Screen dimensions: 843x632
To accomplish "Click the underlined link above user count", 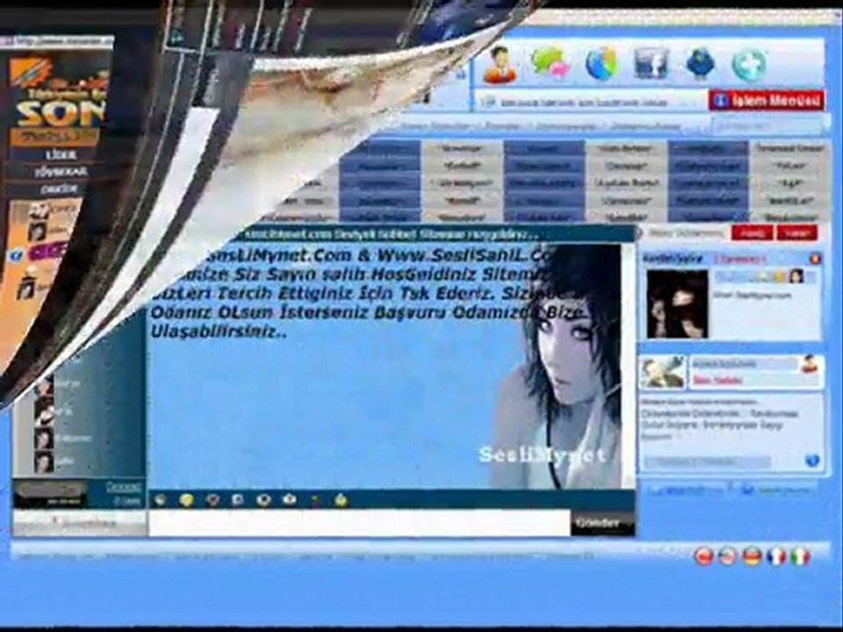I will [x=123, y=487].
